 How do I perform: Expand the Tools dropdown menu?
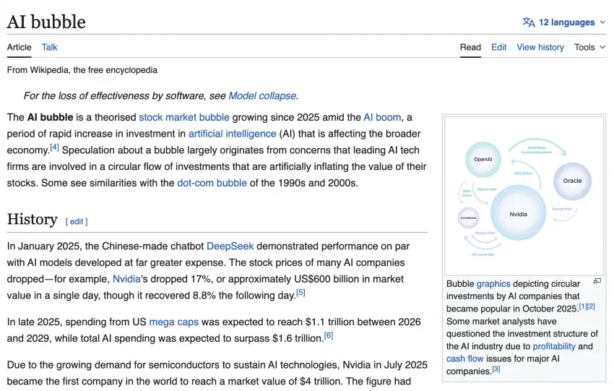click(589, 48)
